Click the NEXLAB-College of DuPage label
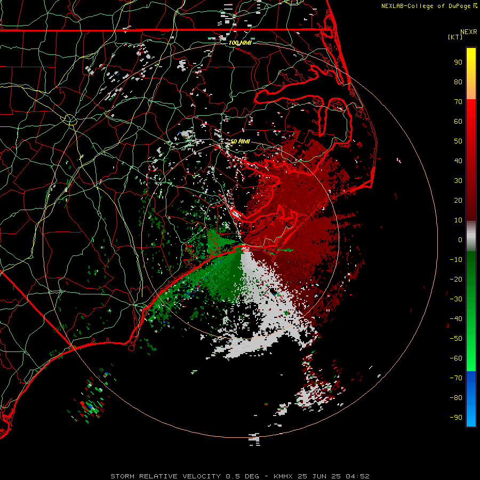The height and width of the screenshot is (480, 480). [429, 6]
